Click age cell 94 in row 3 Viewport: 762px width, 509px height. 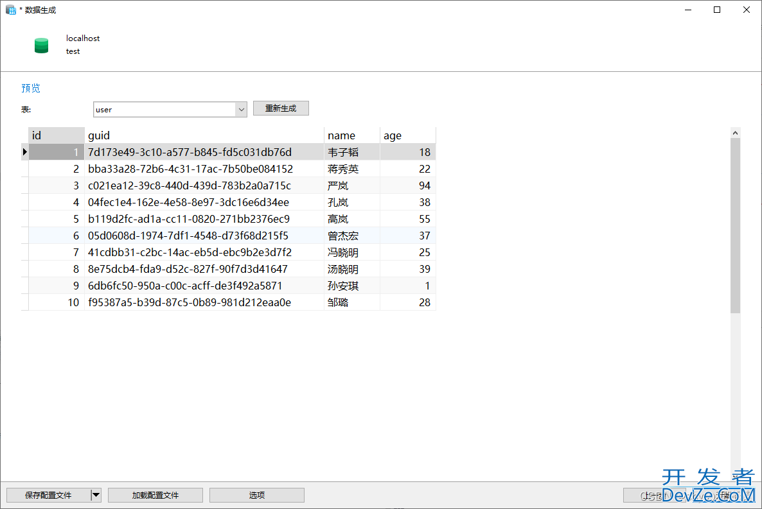pos(408,185)
